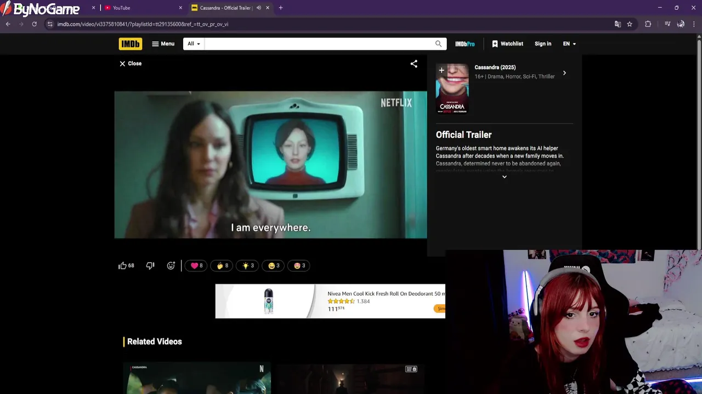
Task: Expand the All search category dropdown
Action: coord(194,44)
